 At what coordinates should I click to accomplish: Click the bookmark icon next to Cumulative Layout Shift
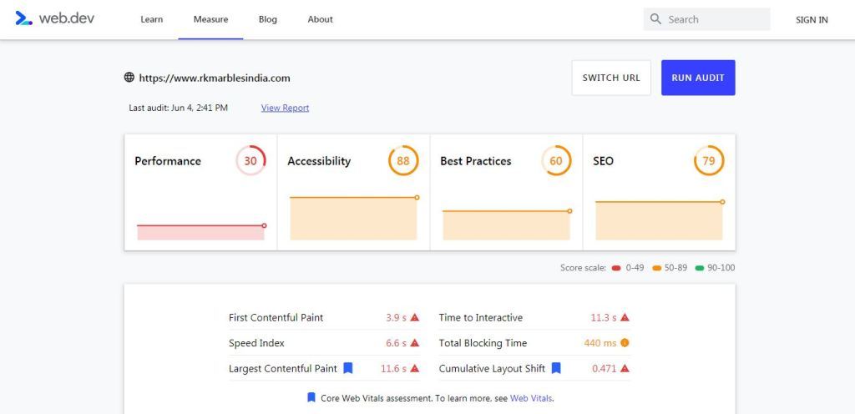pyautogui.click(x=556, y=368)
